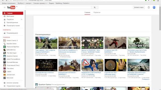Screen dimensions: 161x90
Task: Focus the YouTube search field
Action: [58, 7]
